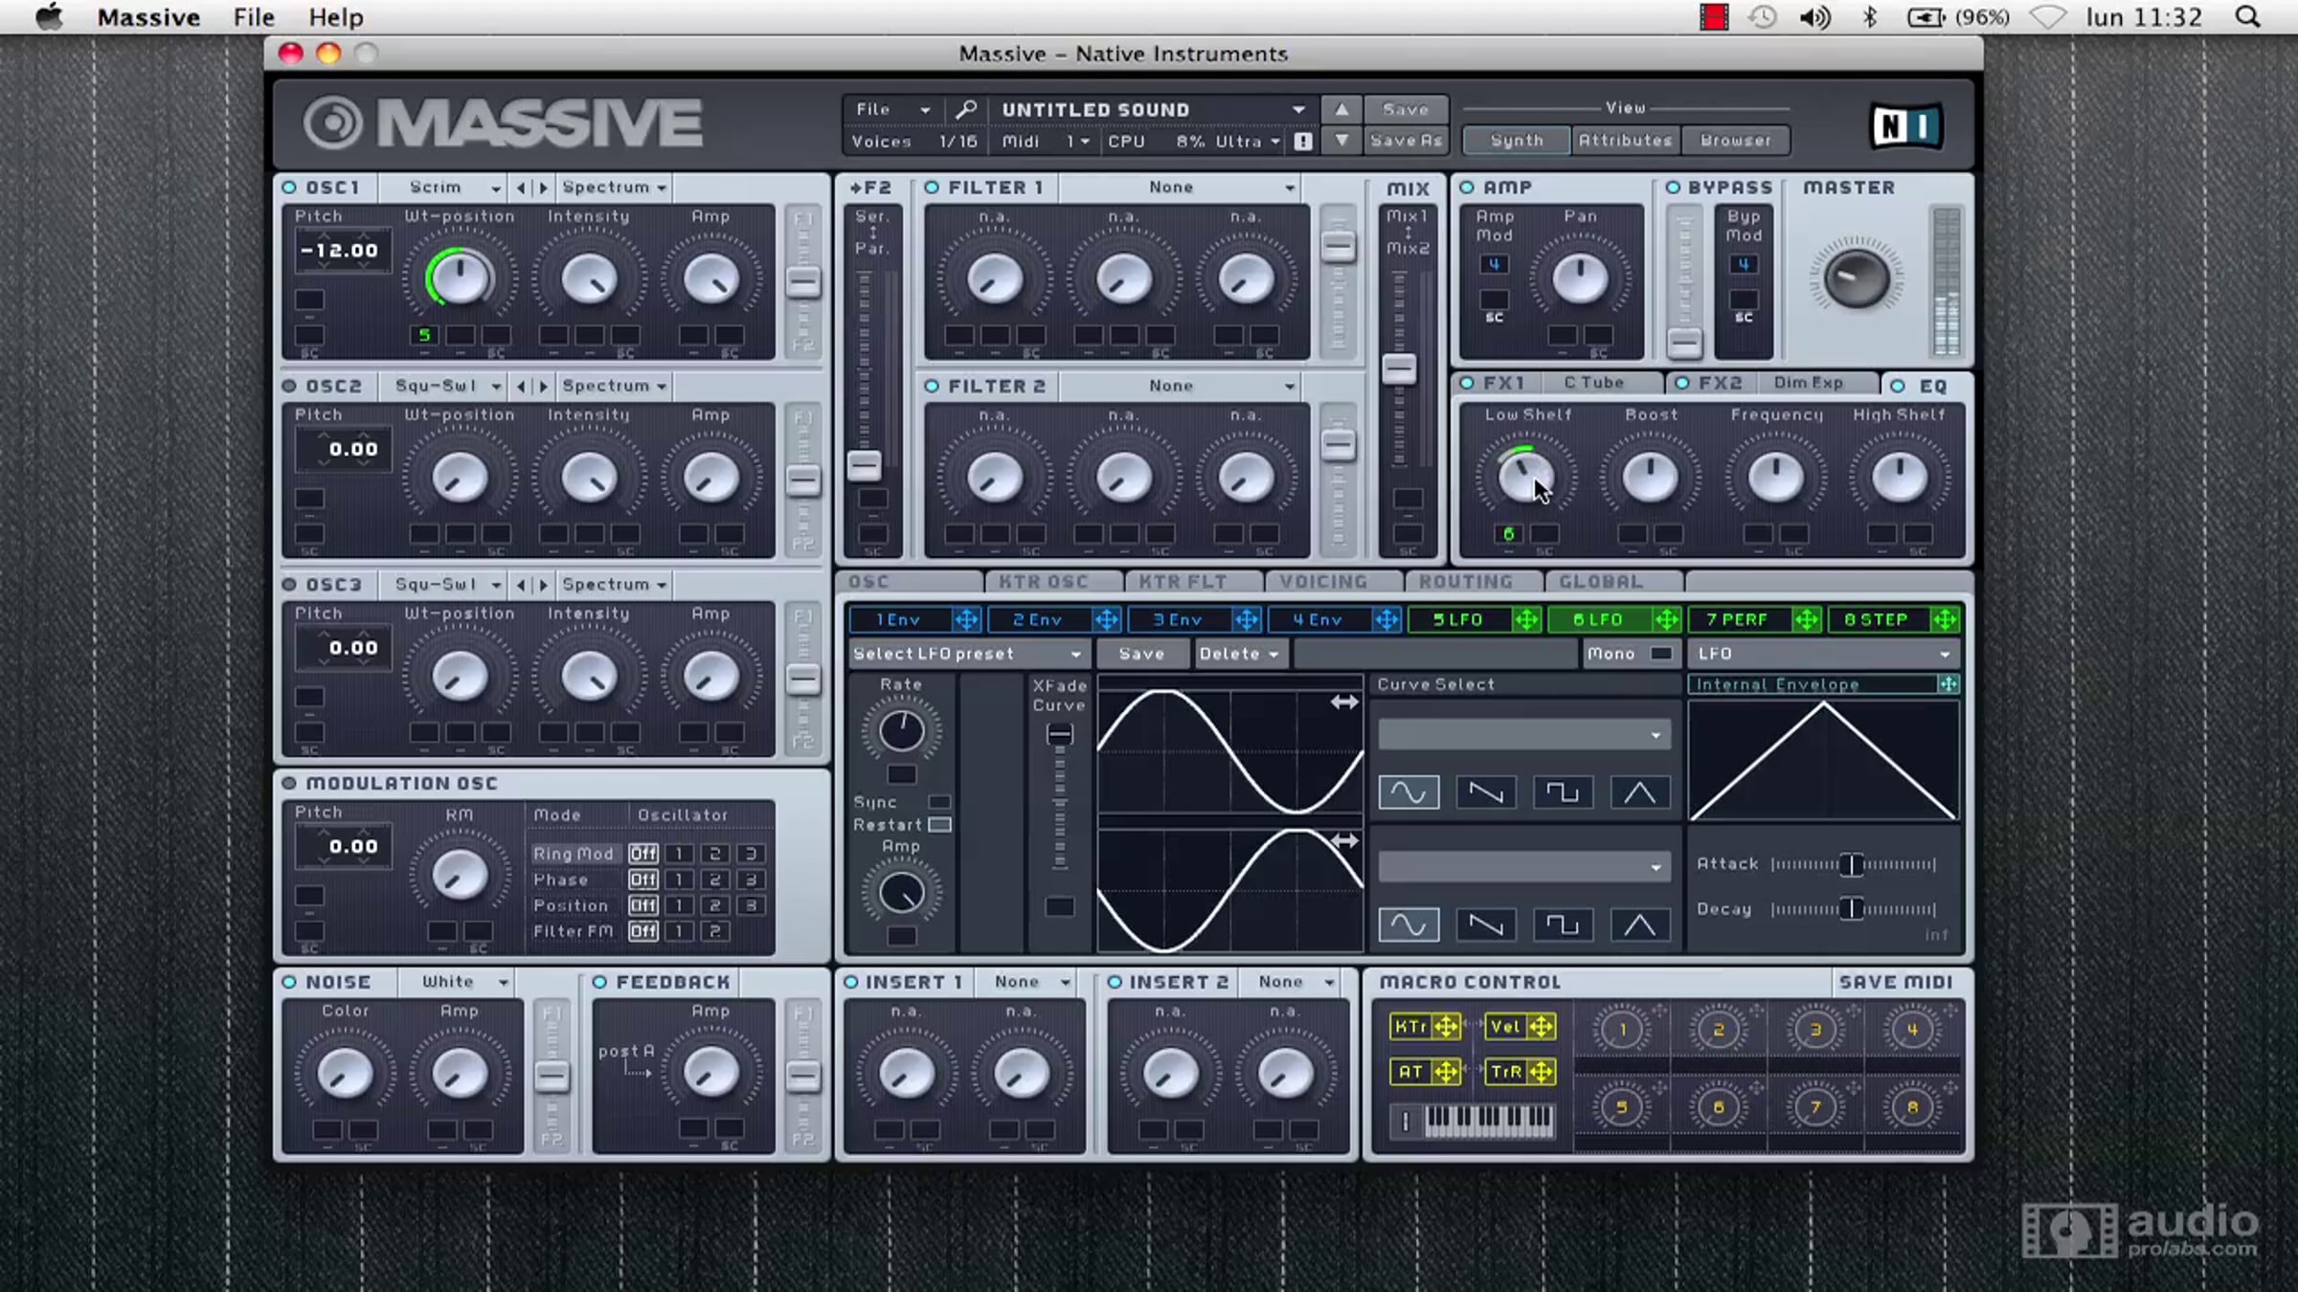2298x1292 pixels.
Task: Click the envelope Attack slider handle
Action: [1852, 864]
